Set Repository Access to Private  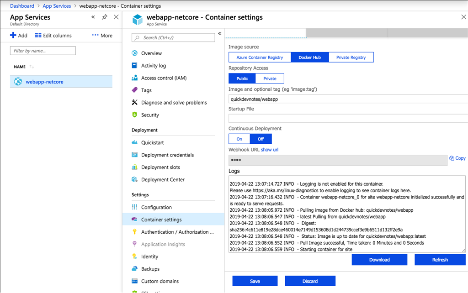pyautogui.click(x=270, y=78)
